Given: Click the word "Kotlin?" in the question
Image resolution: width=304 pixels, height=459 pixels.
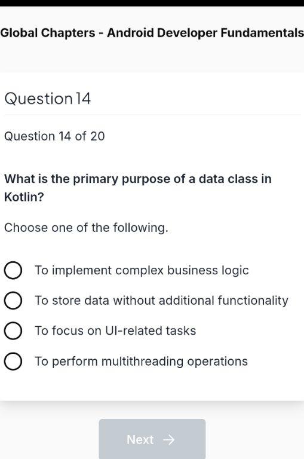Looking at the screenshot, I should [24, 197].
